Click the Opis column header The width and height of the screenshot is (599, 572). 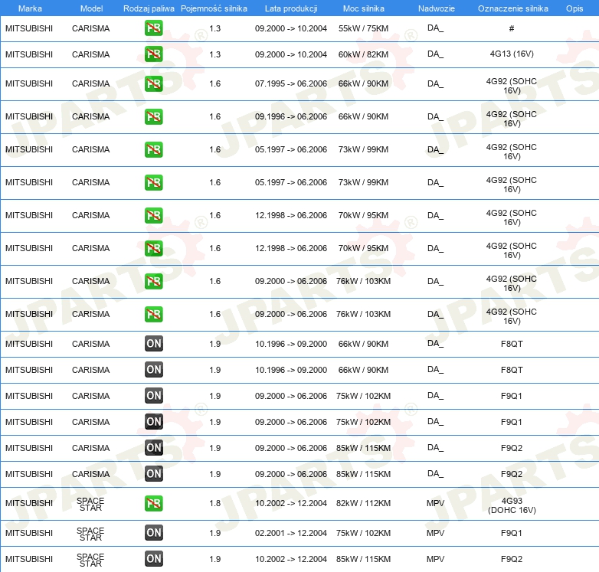[x=574, y=8]
